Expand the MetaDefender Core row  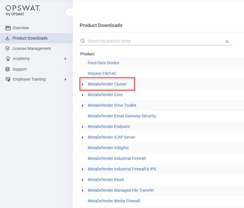coord(83,95)
